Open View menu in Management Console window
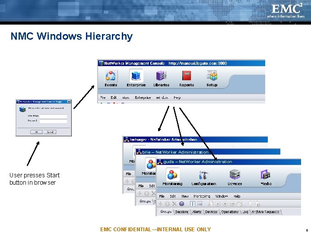 click(x=126, y=98)
